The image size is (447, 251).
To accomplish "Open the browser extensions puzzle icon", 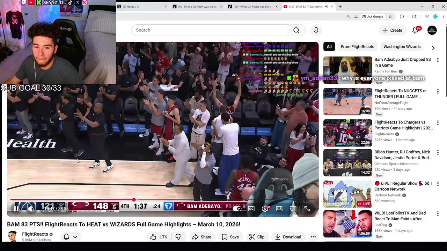I will (402, 16).
